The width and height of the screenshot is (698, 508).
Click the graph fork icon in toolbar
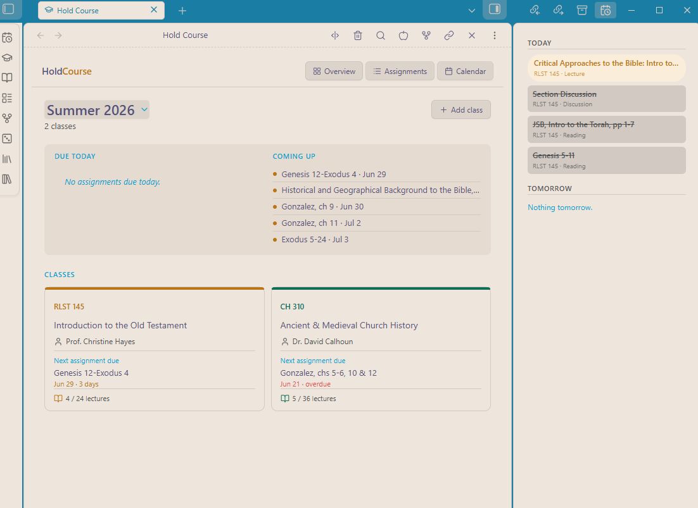426,35
